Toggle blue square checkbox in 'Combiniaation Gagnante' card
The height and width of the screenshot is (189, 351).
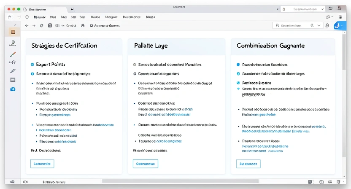[238, 65]
